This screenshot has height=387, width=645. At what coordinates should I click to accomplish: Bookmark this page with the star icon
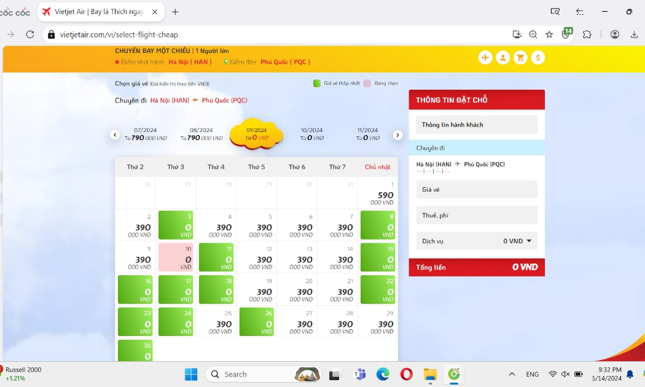549,34
